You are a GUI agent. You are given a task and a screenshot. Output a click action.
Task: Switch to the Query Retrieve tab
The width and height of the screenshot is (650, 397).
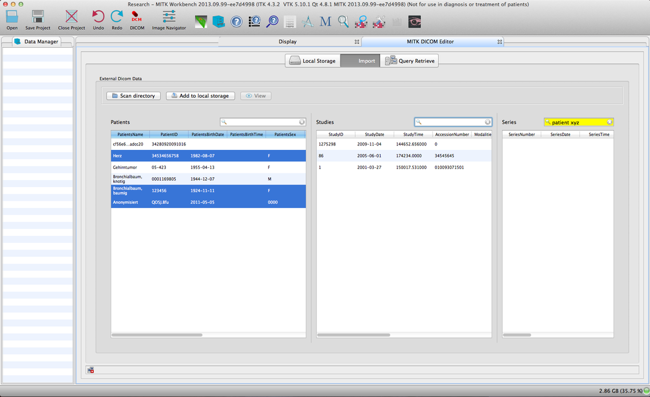(410, 61)
